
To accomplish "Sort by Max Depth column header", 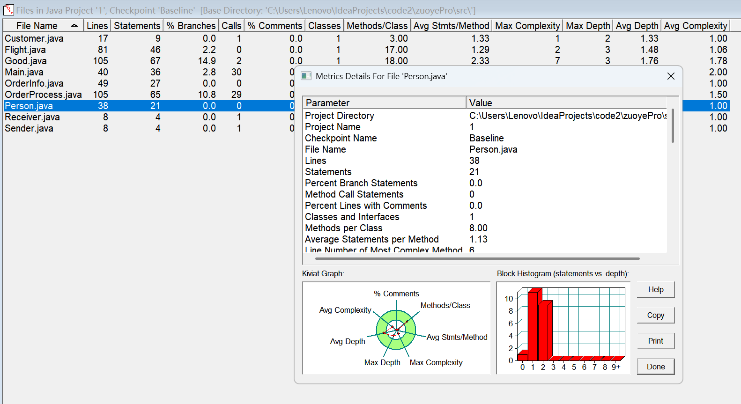I will tap(588, 26).
